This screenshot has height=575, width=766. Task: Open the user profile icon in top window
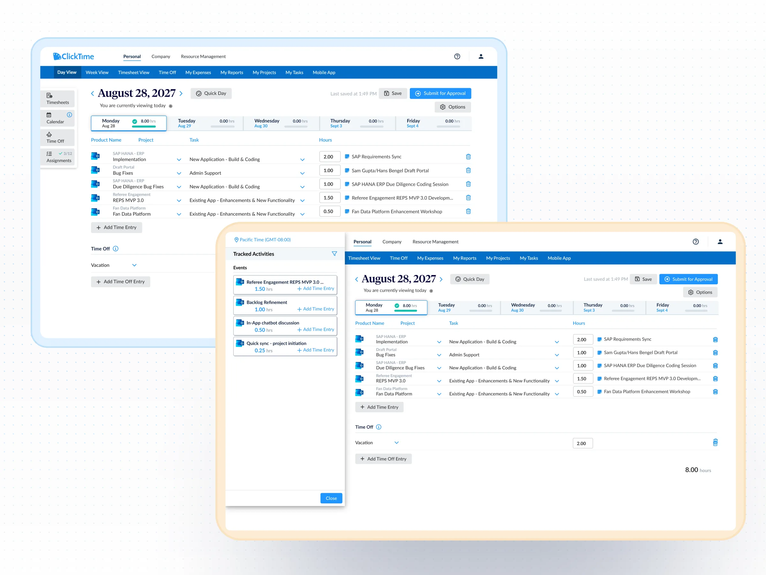(x=481, y=57)
